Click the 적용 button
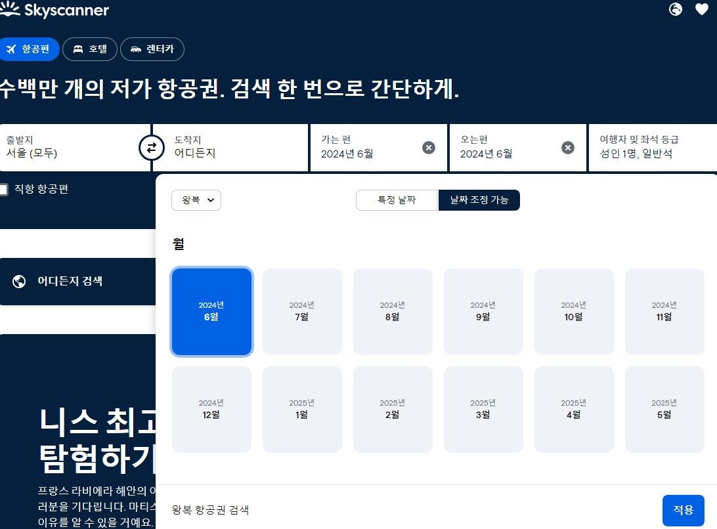 coord(683,510)
